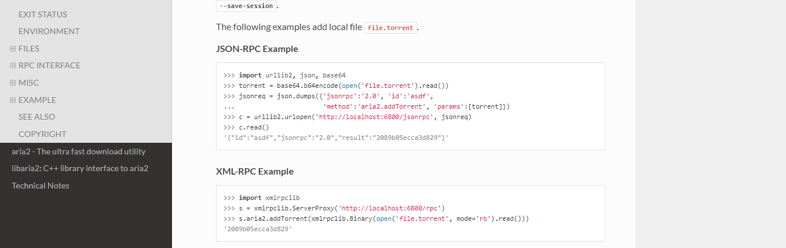
Task: Jump to the EXAMPLE sidebar entry
Action: pyautogui.click(x=38, y=100)
